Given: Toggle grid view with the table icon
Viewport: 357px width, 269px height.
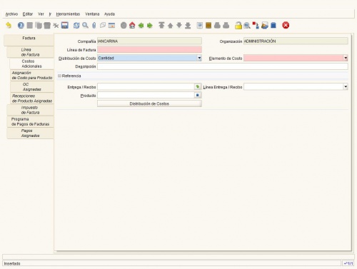Looking at the screenshot, I should [111, 25].
